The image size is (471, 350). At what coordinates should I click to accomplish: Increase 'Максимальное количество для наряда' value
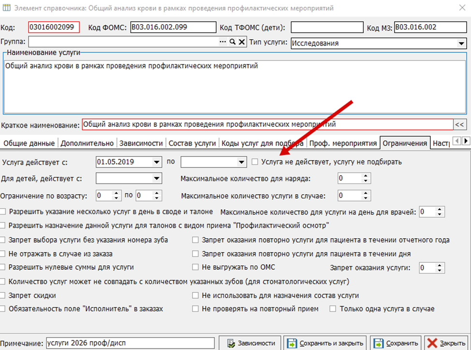pos(366,176)
